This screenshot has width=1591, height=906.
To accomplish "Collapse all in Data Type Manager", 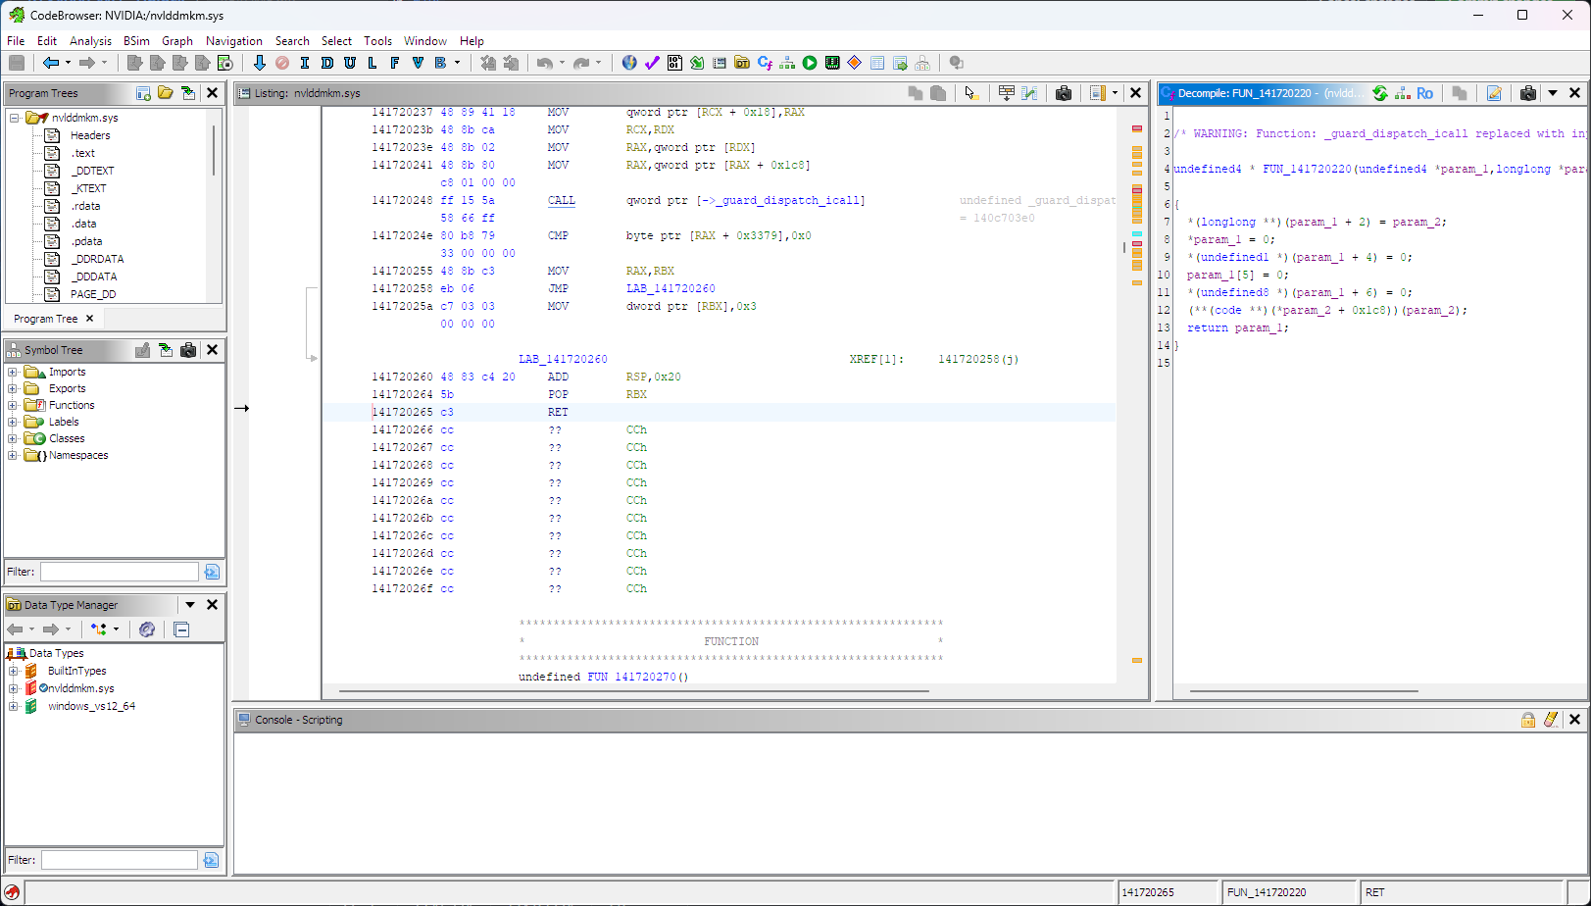I will [181, 629].
